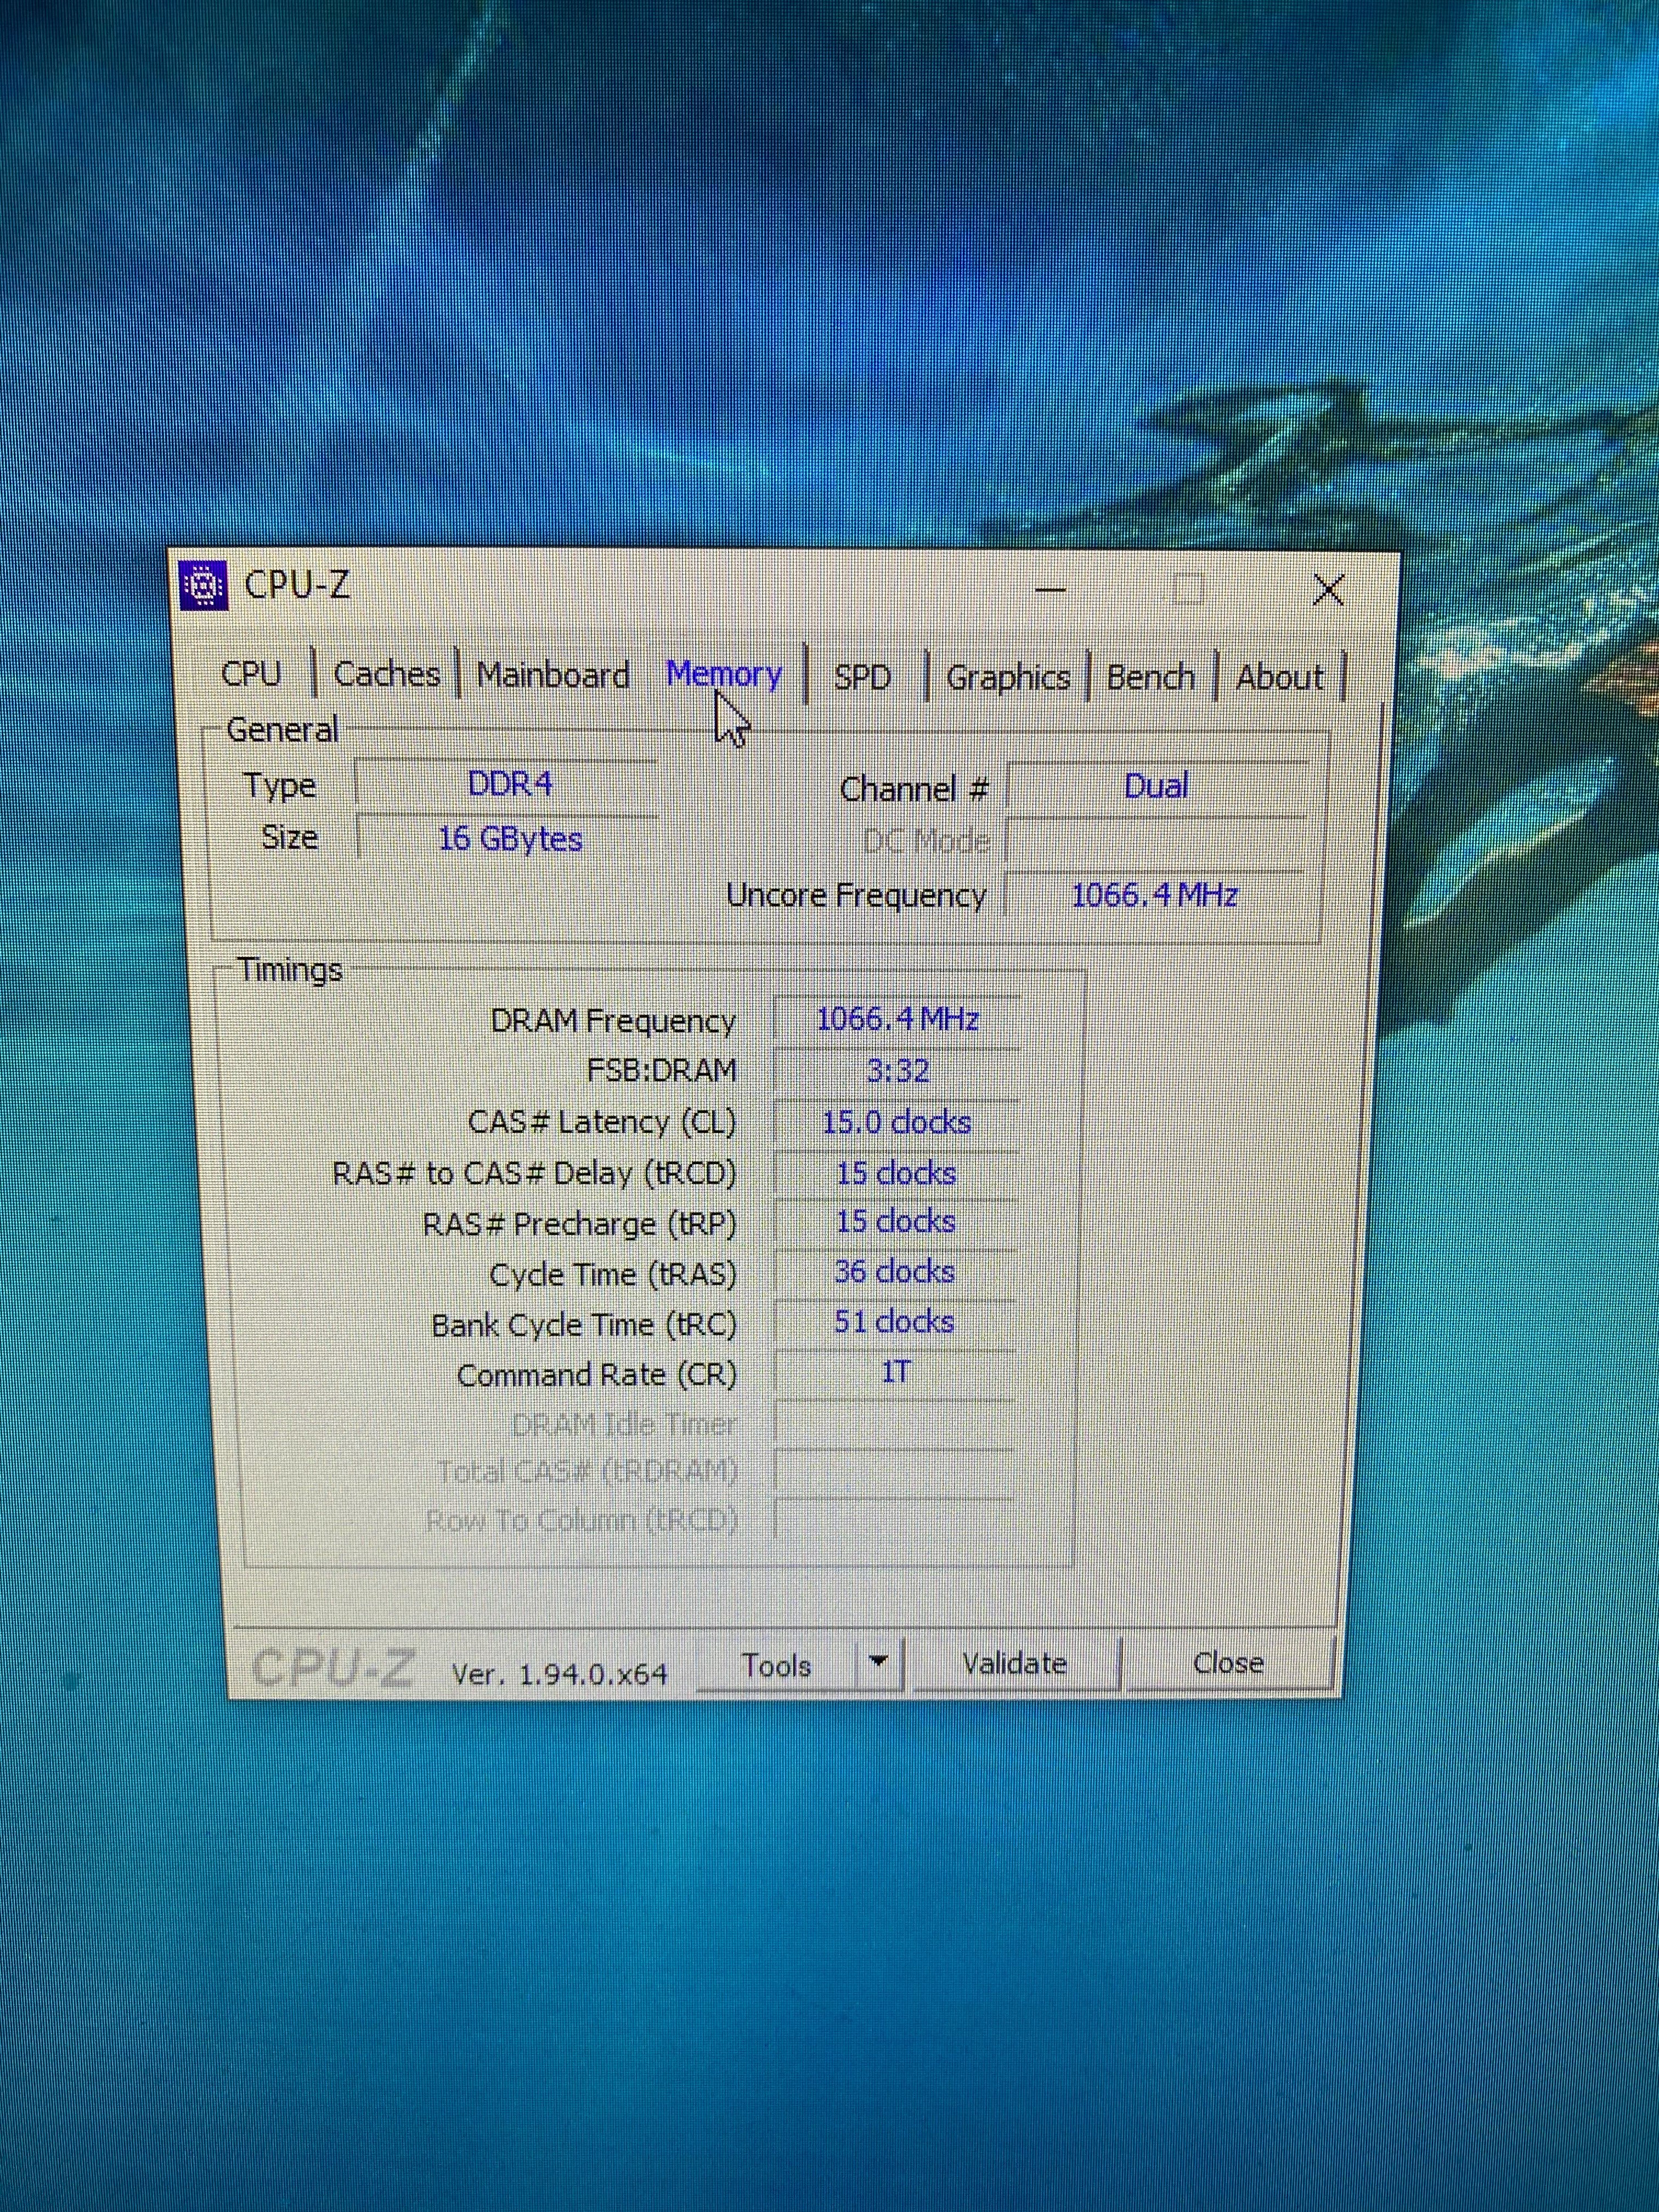Open the Mainboard tab
Screen dimensions: 1659x2212
coord(553,676)
